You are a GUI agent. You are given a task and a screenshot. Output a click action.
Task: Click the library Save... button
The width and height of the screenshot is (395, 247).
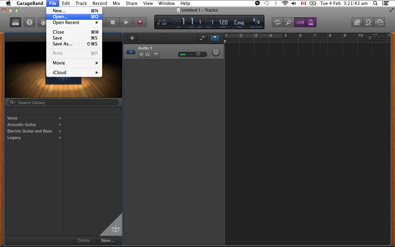[108, 240]
